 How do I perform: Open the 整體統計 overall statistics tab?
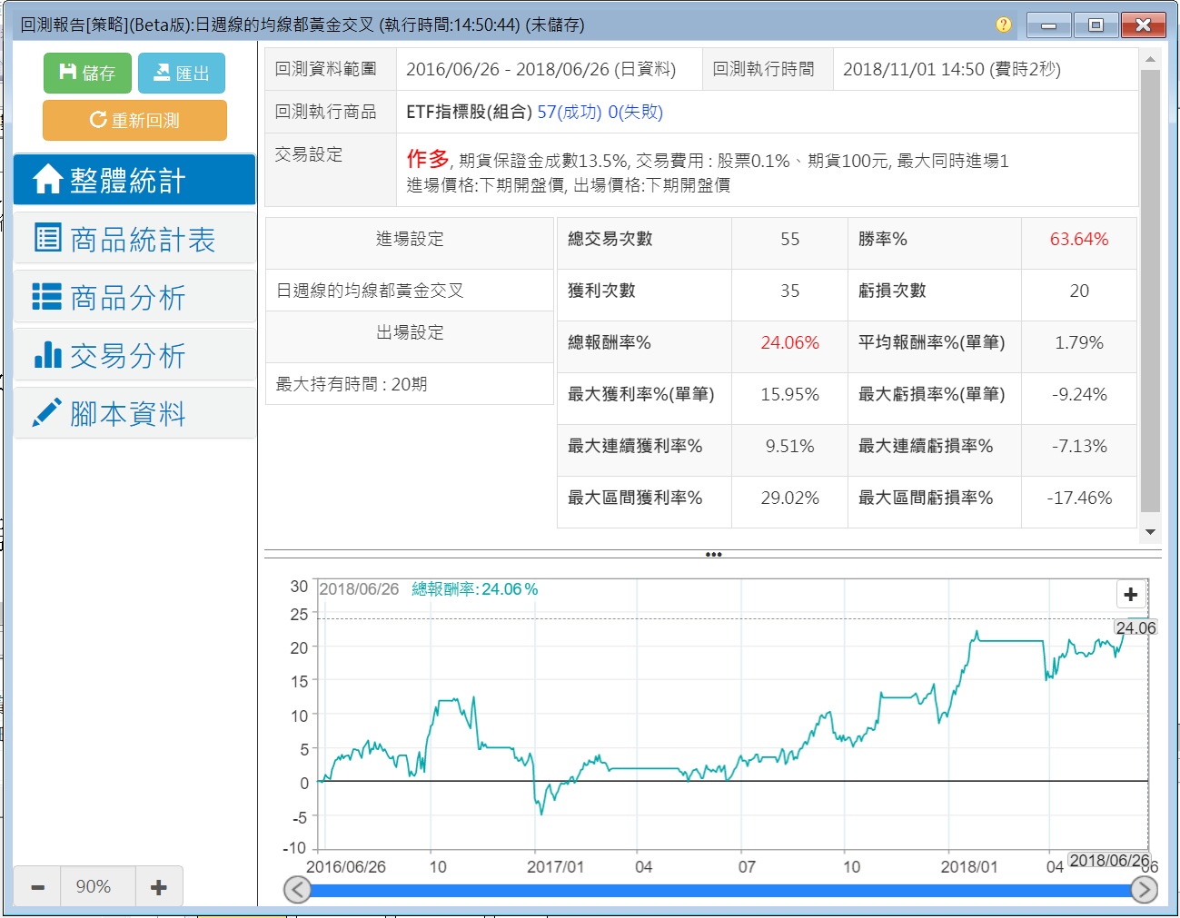pyautogui.click(x=134, y=180)
